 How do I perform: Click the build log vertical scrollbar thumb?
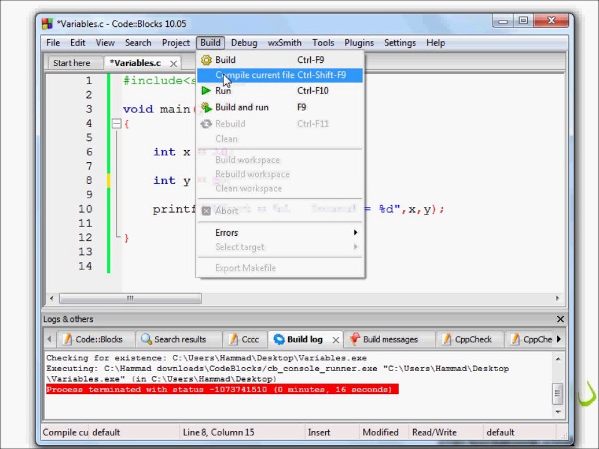click(x=558, y=393)
